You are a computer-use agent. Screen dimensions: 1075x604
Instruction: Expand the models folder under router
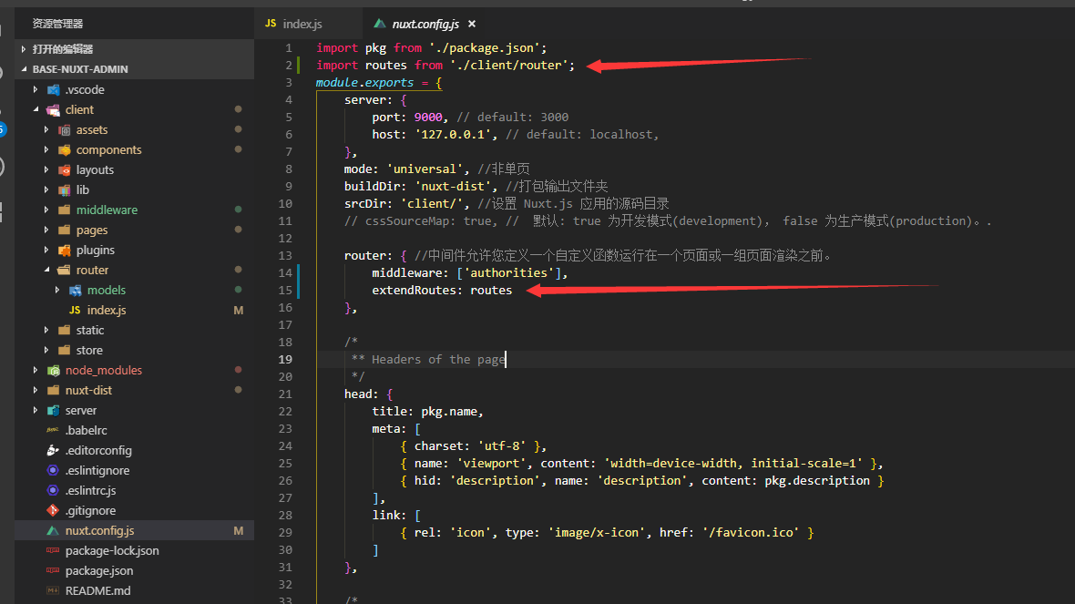coord(56,290)
